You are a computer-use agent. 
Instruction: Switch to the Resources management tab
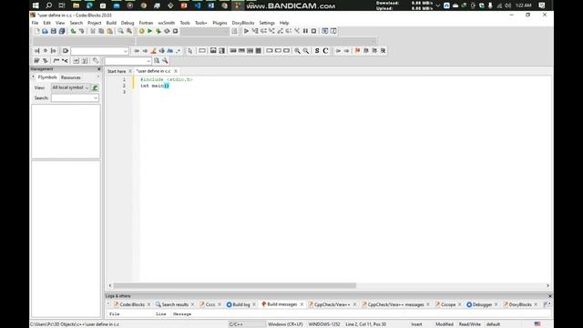tap(71, 77)
